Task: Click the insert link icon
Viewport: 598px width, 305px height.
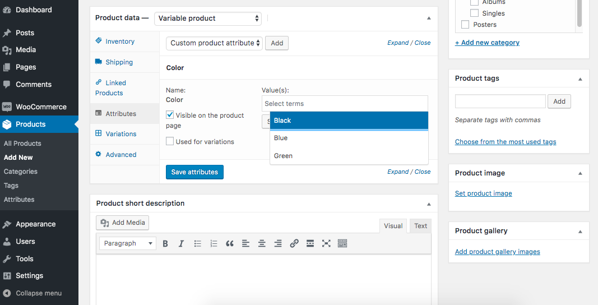Action: click(x=294, y=243)
